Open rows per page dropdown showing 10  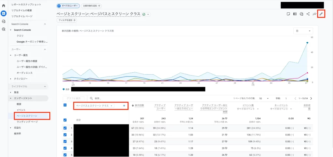point(264,98)
